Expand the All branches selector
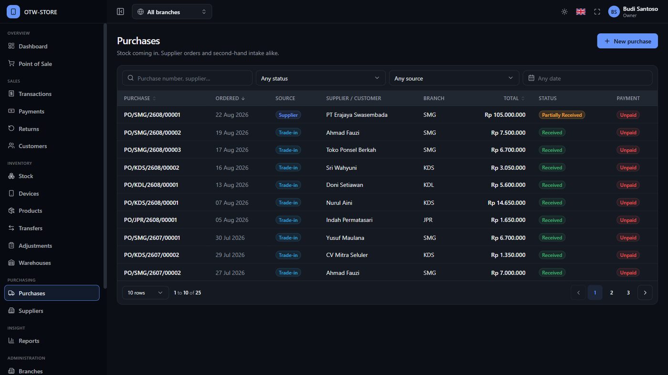The width and height of the screenshot is (668, 375). 172,12
